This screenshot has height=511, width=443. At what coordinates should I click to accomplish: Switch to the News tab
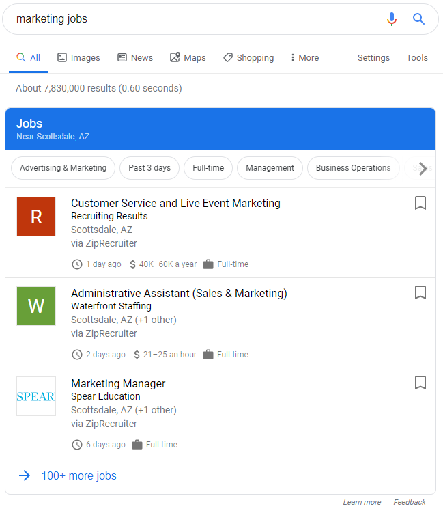pyautogui.click(x=135, y=57)
